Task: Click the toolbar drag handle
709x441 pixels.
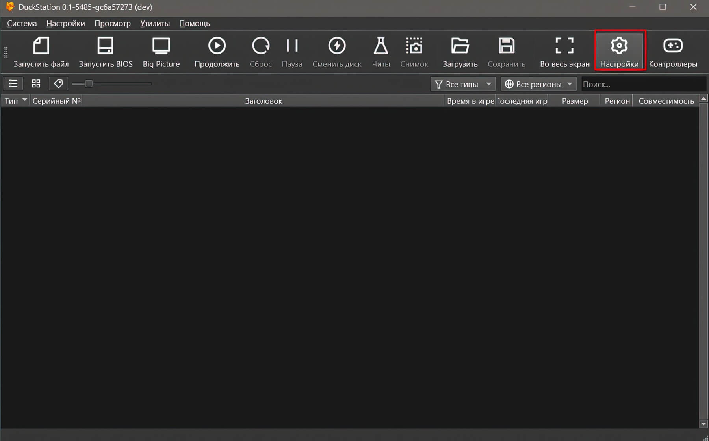Action: pyautogui.click(x=6, y=52)
